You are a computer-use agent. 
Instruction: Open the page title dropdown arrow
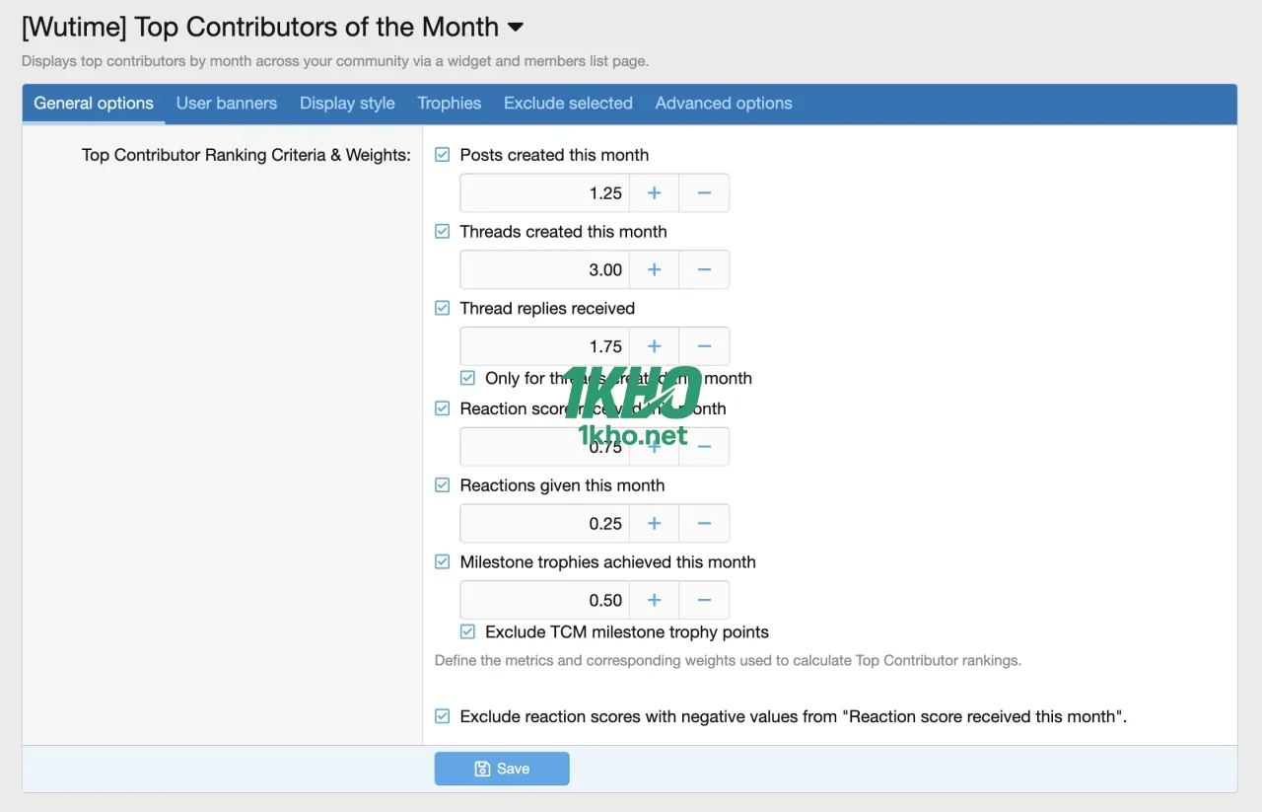click(x=515, y=27)
